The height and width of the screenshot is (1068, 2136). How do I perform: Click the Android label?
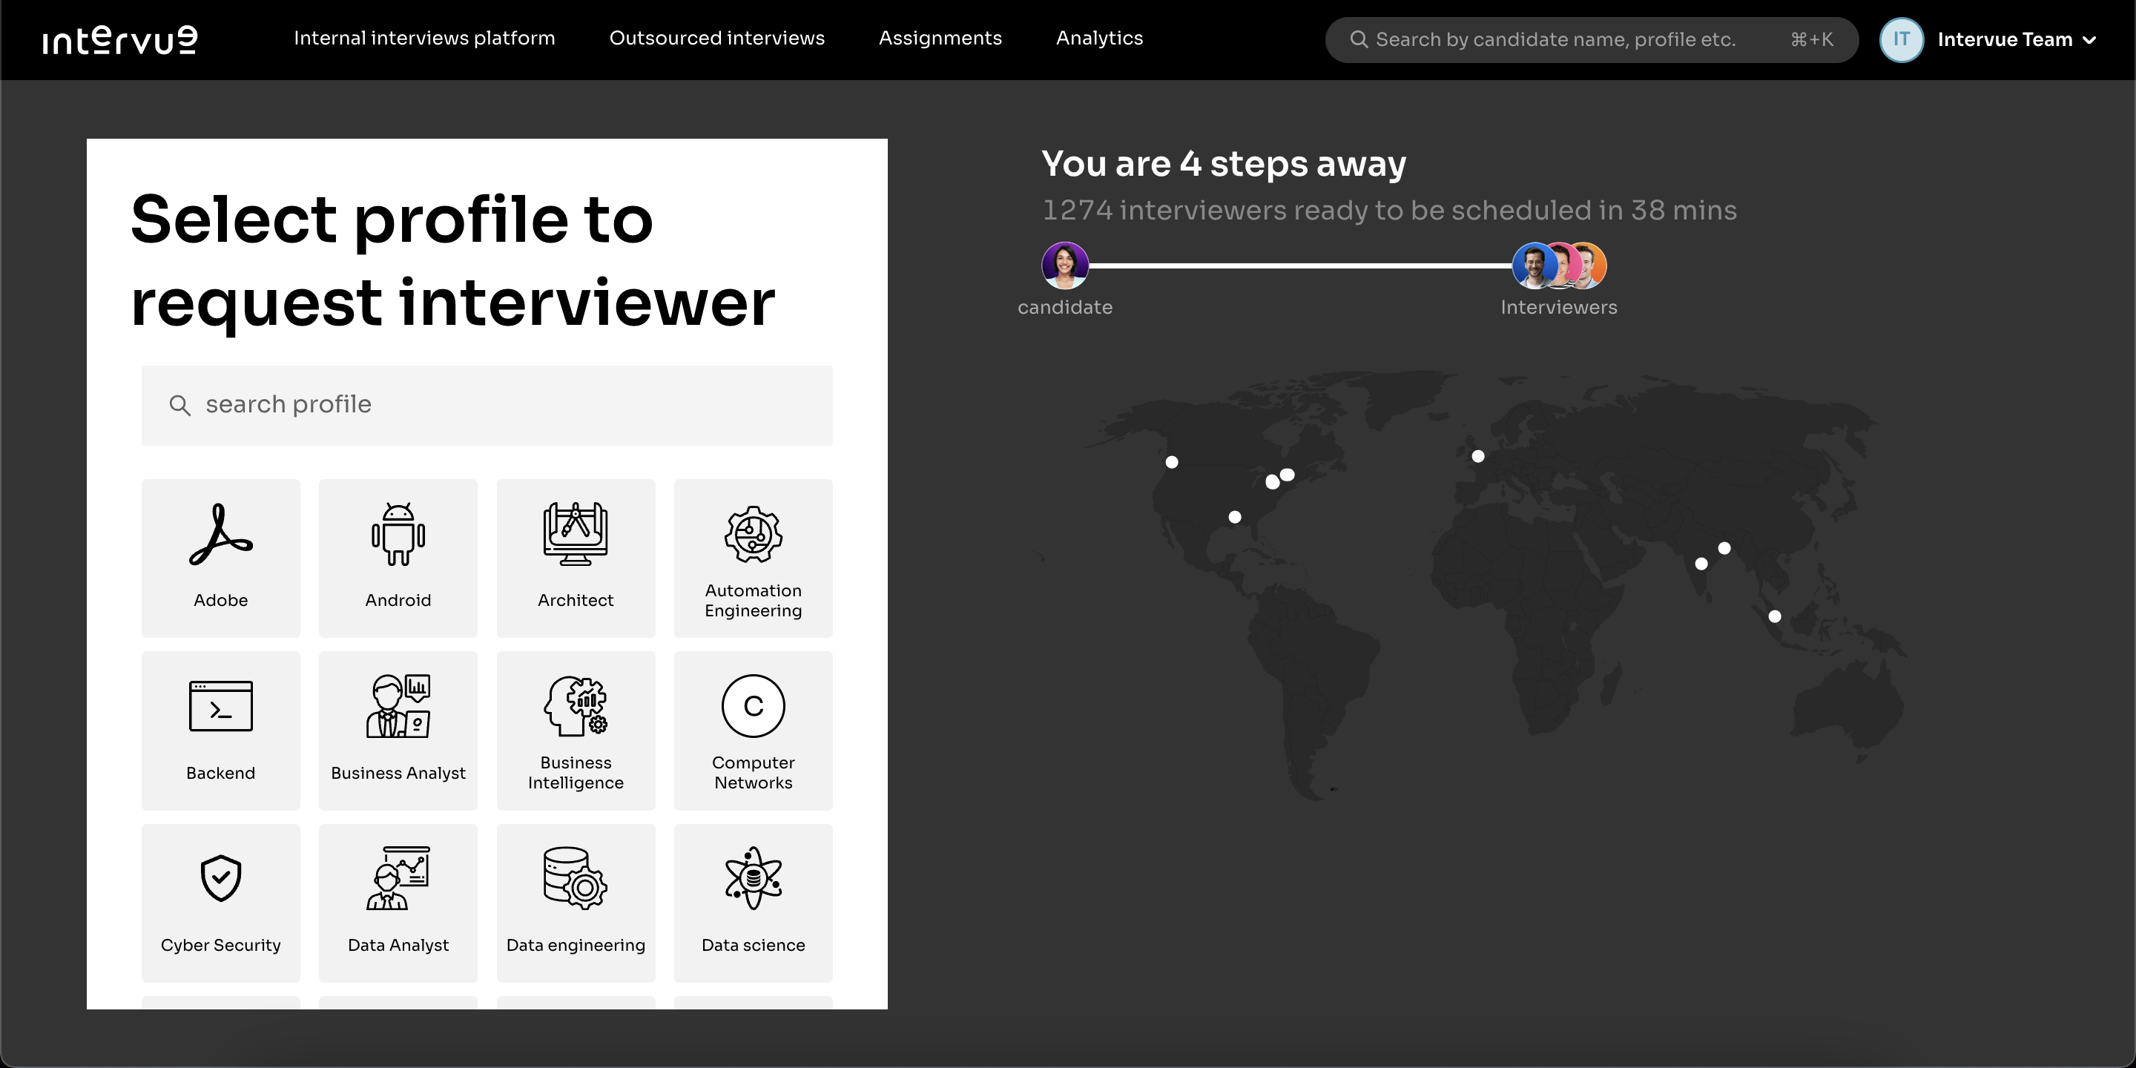pos(398,599)
